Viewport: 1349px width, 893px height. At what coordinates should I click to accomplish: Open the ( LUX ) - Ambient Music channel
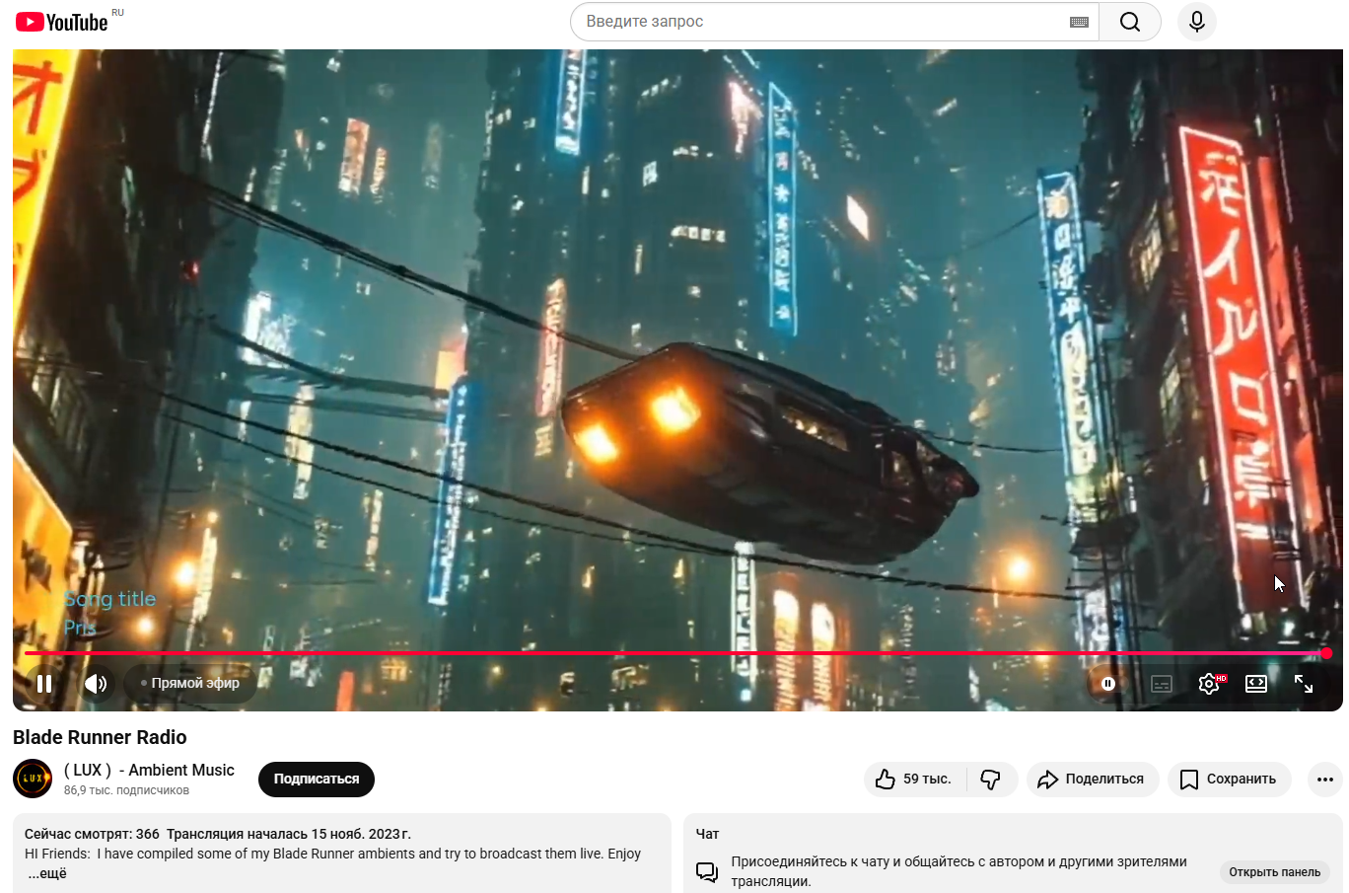tap(149, 770)
